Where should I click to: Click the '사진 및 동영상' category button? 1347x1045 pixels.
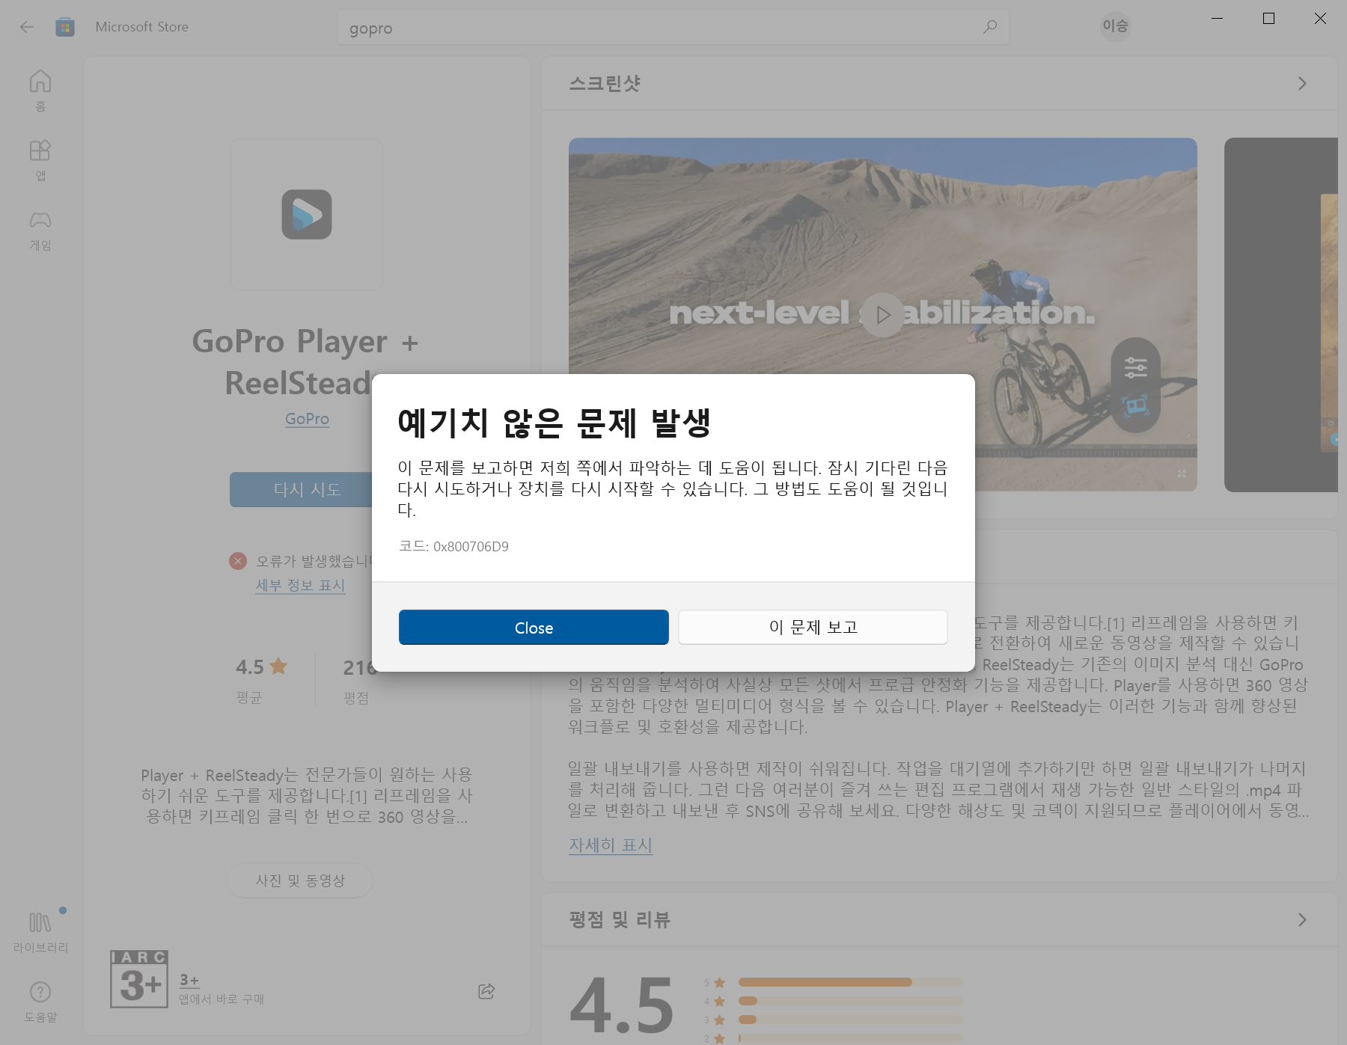300,880
